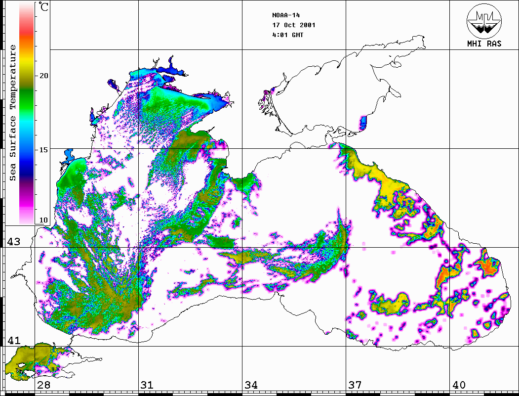Image resolution: width=519 pixels, height=396 pixels.
Task: Click the '15' tick label on legend
Action: [43, 150]
